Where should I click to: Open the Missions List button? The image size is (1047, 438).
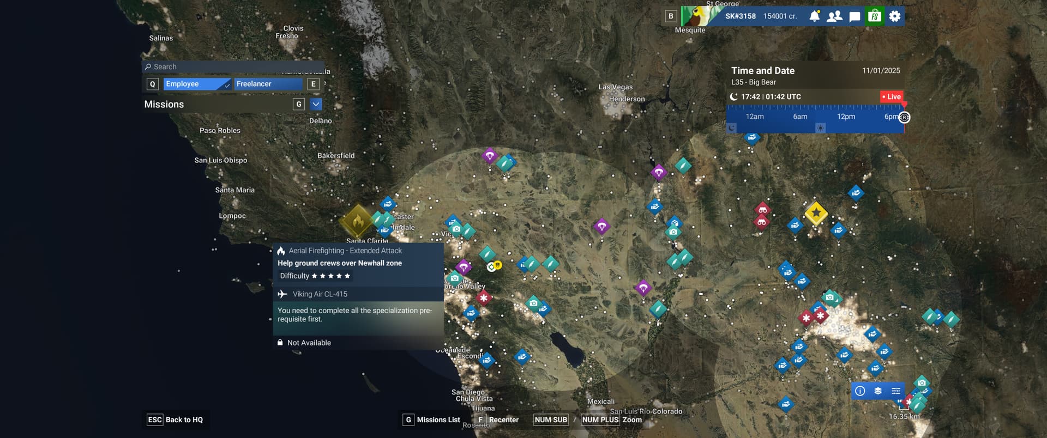click(x=432, y=419)
